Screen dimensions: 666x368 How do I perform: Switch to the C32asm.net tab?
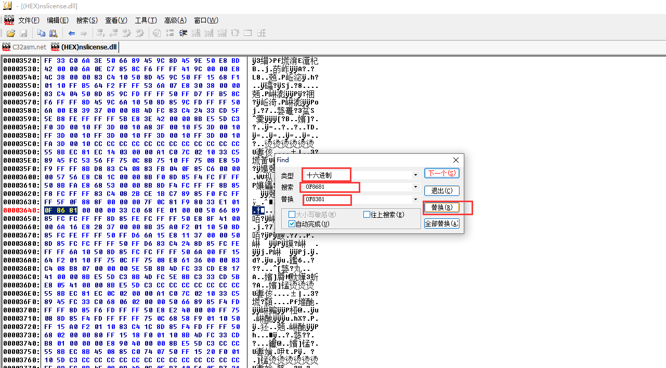24,47
